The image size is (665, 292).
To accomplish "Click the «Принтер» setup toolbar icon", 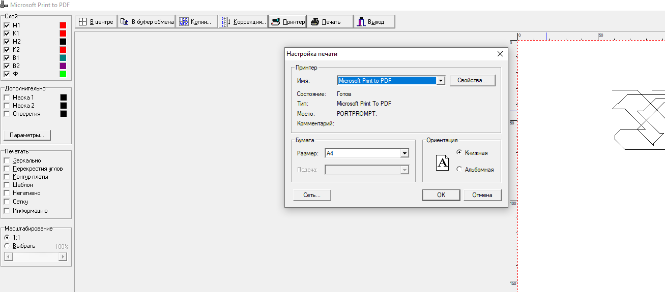I will (275, 22).
